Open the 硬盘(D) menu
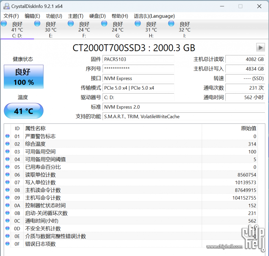 tap(97, 16)
